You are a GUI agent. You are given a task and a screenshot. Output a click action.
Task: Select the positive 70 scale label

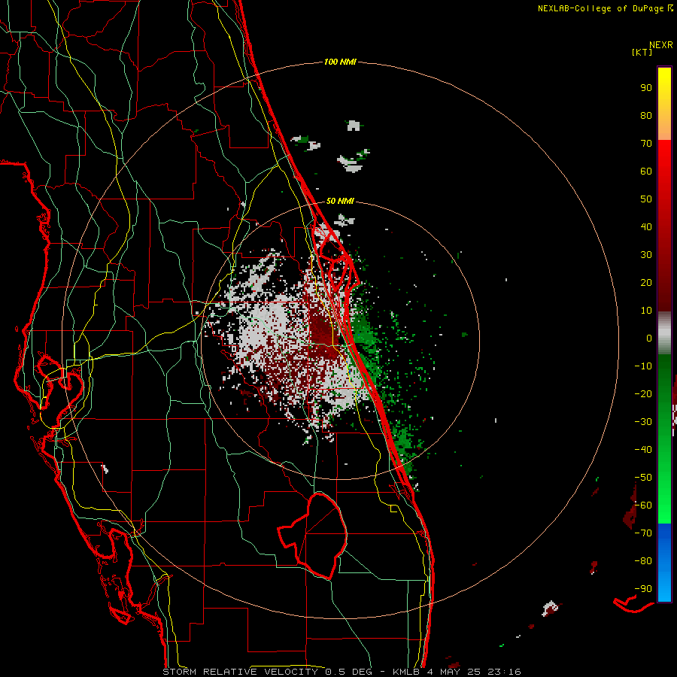pos(646,144)
